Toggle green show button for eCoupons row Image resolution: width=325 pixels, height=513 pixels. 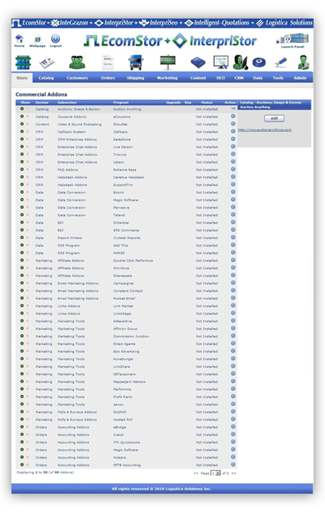pyautogui.click(x=22, y=116)
